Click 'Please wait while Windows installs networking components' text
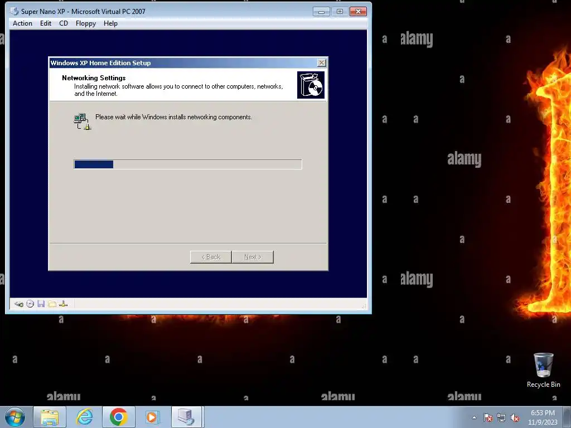Screen dimensions: 571x428 tap(174, 117)
